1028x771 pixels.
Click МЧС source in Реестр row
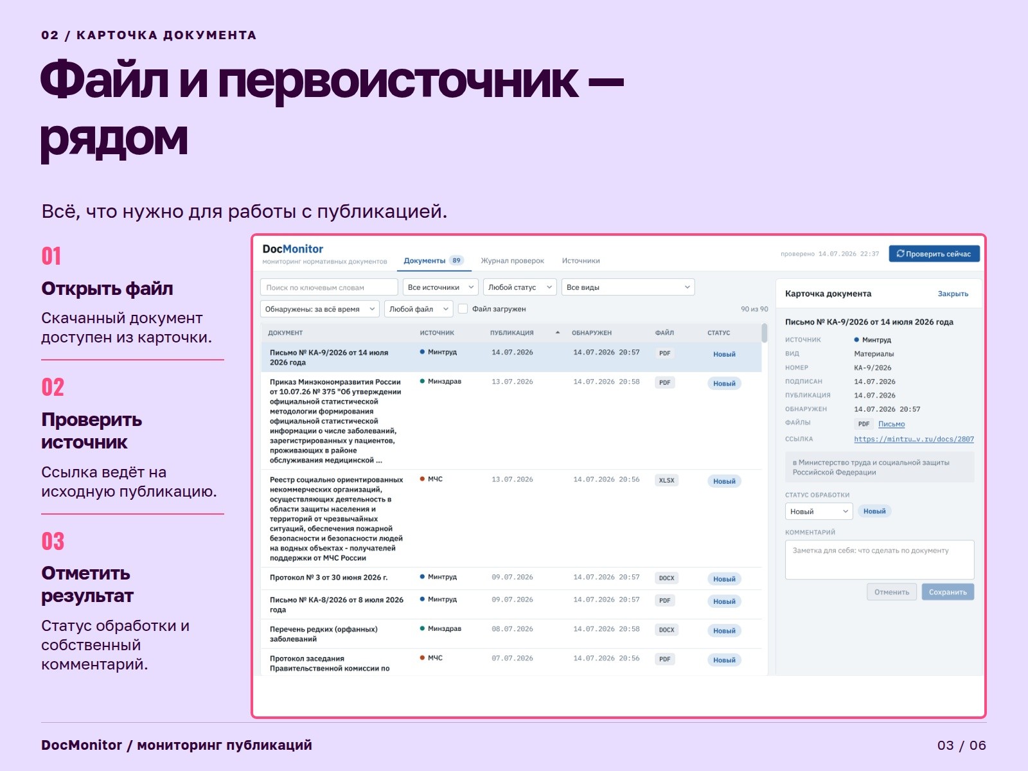tap(431, 479)
